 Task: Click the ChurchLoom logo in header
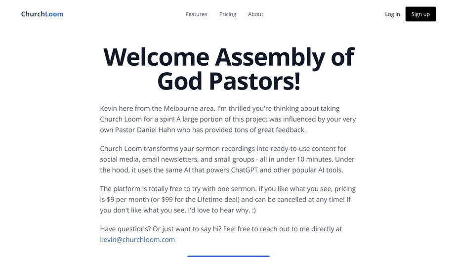[x=42, y=14]
